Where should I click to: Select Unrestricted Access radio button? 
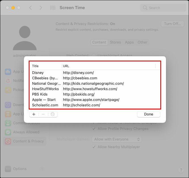(94, 55)
